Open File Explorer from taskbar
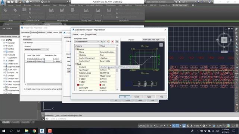This screenshot has width=239, height=134. (x=27, y=131)
